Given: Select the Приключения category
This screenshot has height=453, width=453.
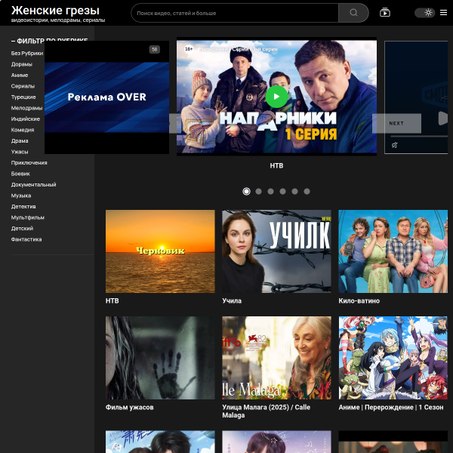Looking at the screenshot, I should click(29, 163).
